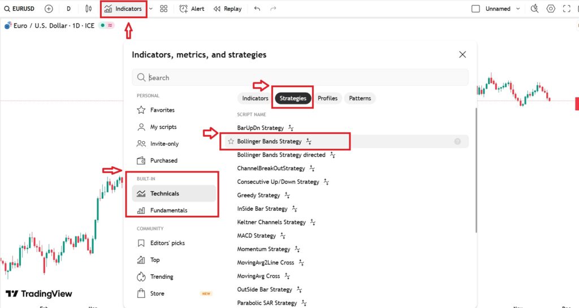Toggle the square checkbox beside Unnamed layout

(476, 8)
